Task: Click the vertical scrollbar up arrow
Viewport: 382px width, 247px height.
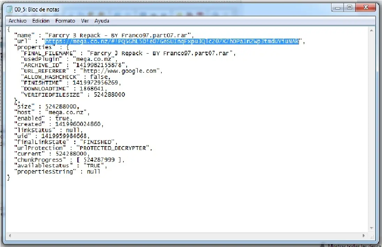Action: point(372,30)
